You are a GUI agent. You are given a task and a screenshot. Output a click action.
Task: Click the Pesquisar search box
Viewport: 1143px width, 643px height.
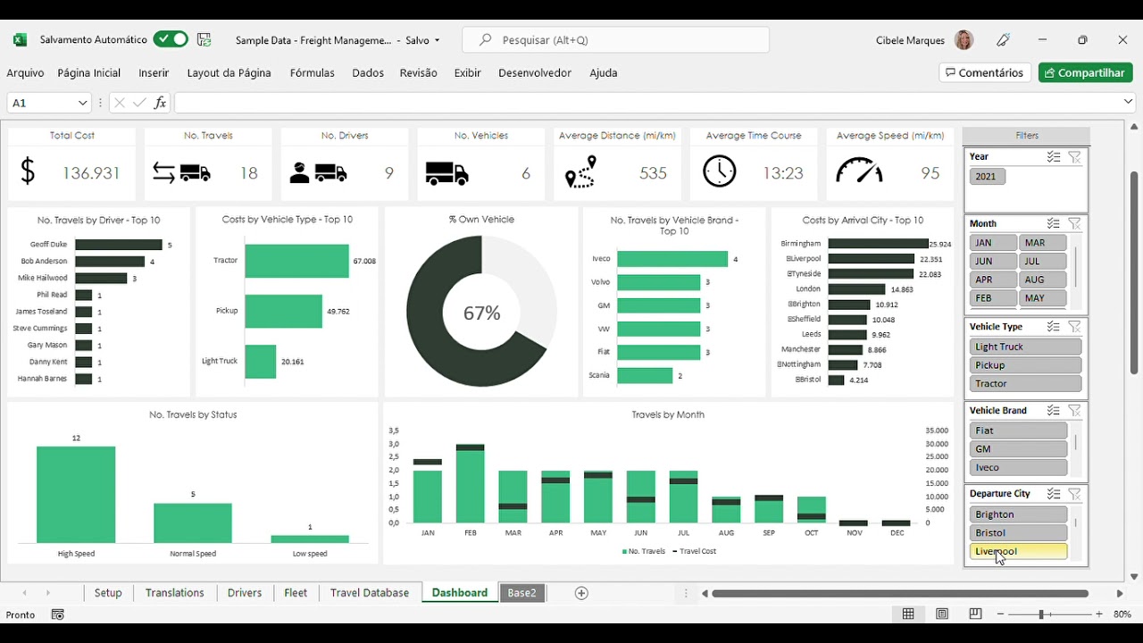[x=616, y=40]
